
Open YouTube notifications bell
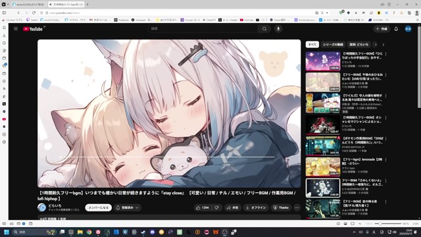(396, 29)
